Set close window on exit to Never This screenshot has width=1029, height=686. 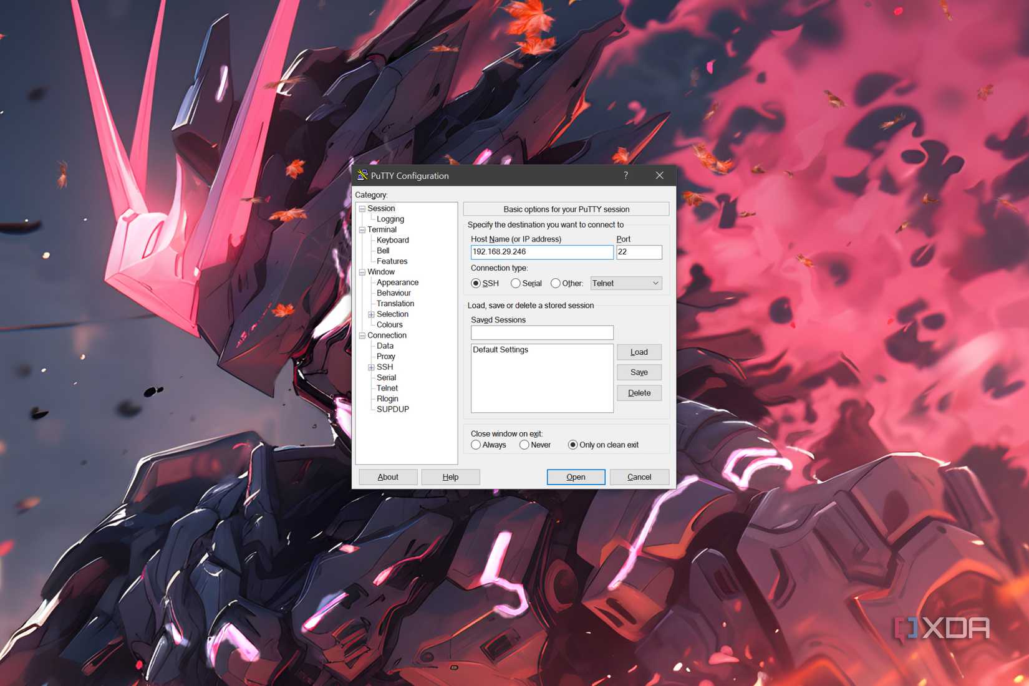coord(524,445)
